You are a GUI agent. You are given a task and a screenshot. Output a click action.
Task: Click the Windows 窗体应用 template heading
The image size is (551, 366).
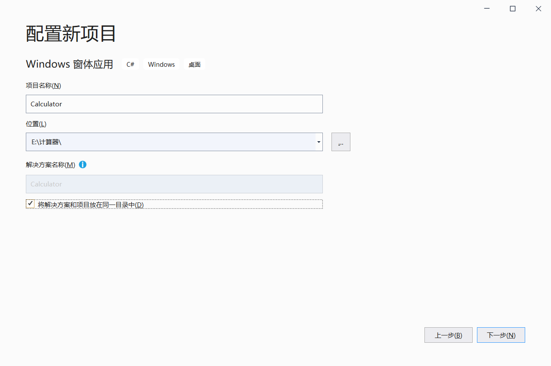[69, 64]
